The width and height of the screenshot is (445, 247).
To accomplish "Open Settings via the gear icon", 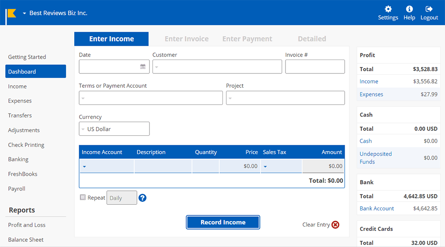I will tap(388, 9).
